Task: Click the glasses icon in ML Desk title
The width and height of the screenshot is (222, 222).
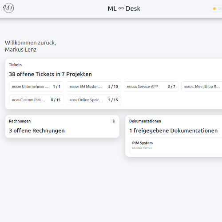Action: 121,8
